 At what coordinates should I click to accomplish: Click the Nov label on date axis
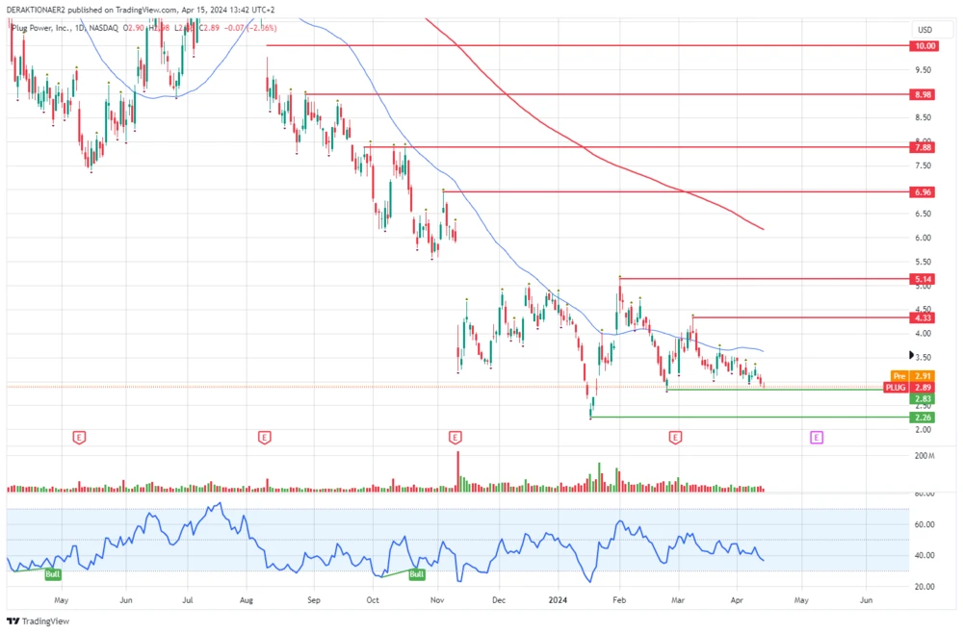point(437,599)
